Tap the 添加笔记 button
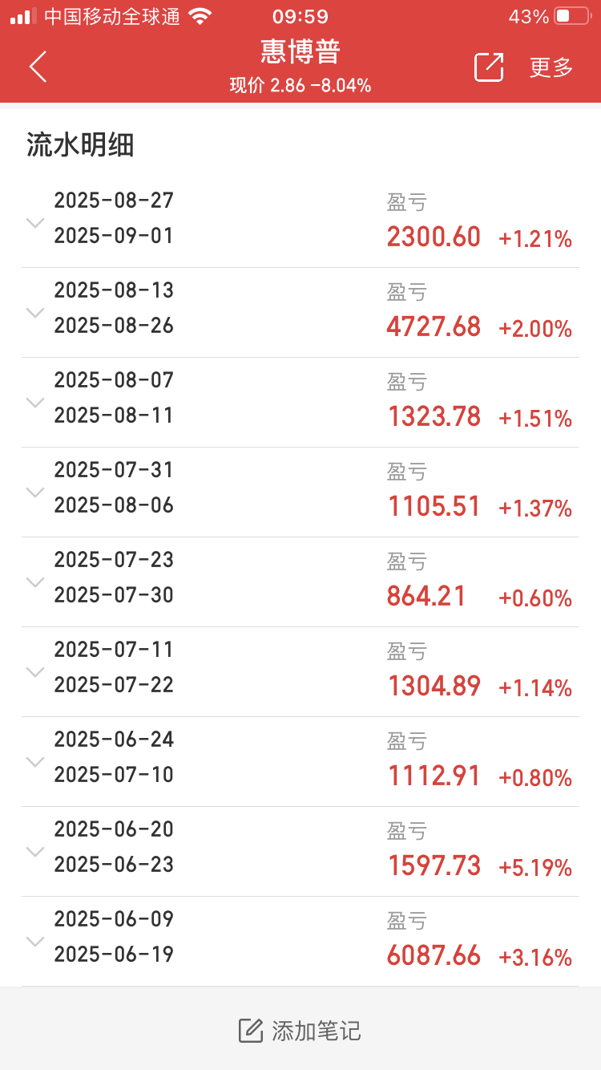This screenshot has height=1070, width=601. point(300,1030)
